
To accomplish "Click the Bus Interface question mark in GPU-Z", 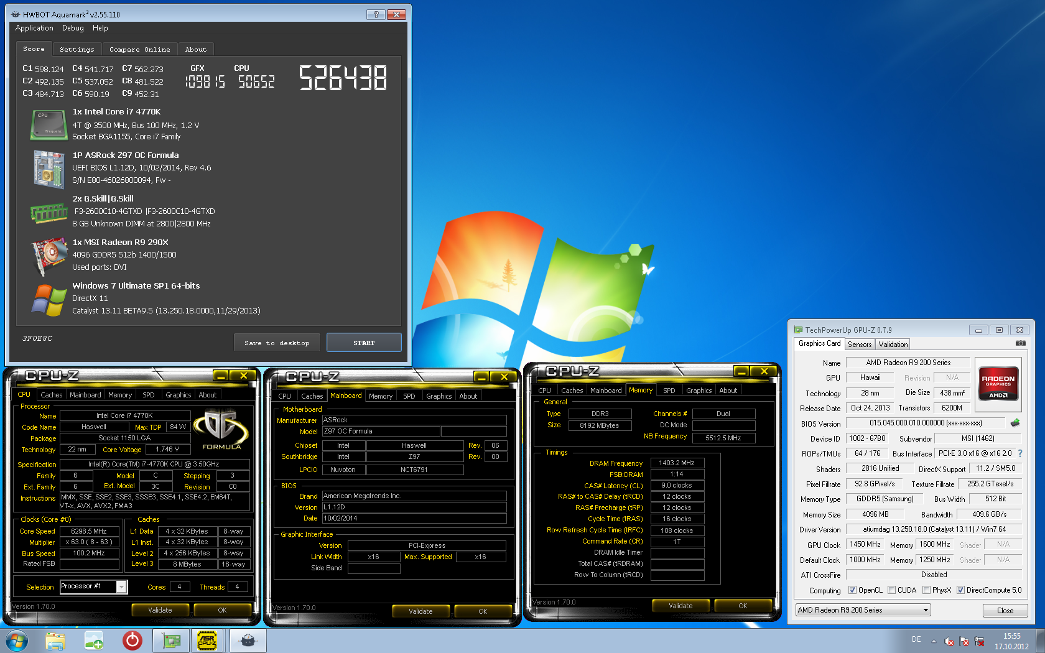I will point(1019,453).
